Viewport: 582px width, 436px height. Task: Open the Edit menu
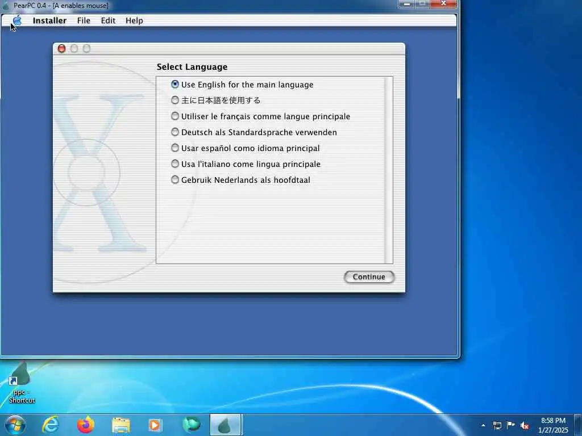[x=108, y=21]
